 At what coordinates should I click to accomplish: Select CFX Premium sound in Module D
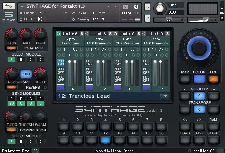coord(156,41)
